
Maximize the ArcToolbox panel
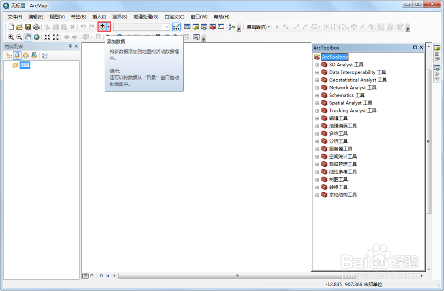pyautogui.click(x=415, y=47)
